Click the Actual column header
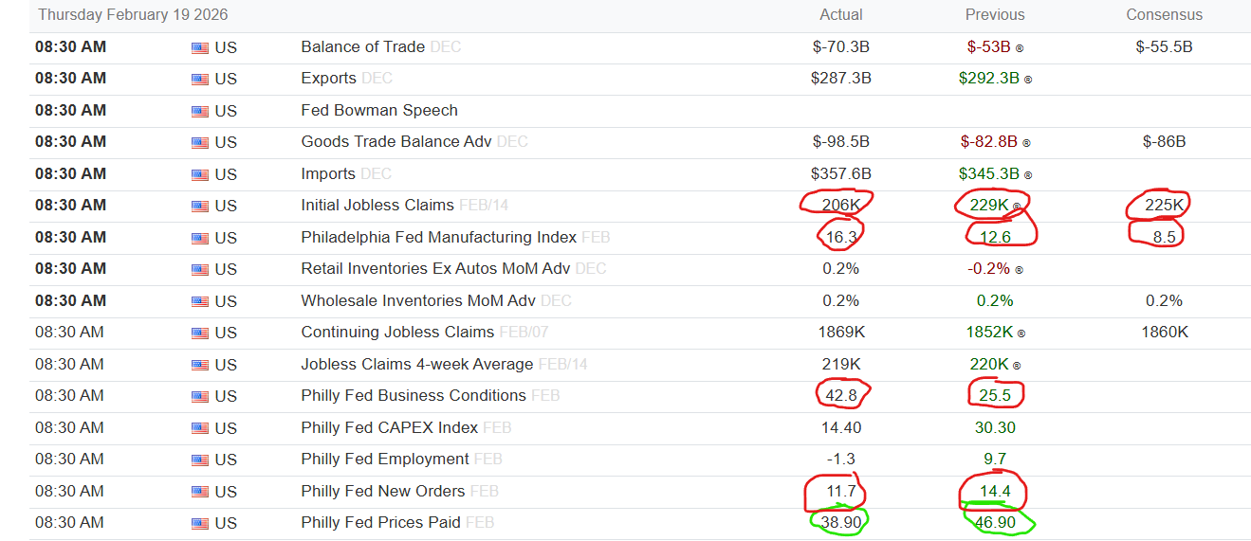Viewport: 1251px width, 541px height. pos(841,14)
